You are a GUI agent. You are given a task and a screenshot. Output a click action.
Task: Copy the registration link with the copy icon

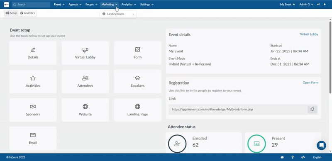pyautogui.click(x=312, y=110)
